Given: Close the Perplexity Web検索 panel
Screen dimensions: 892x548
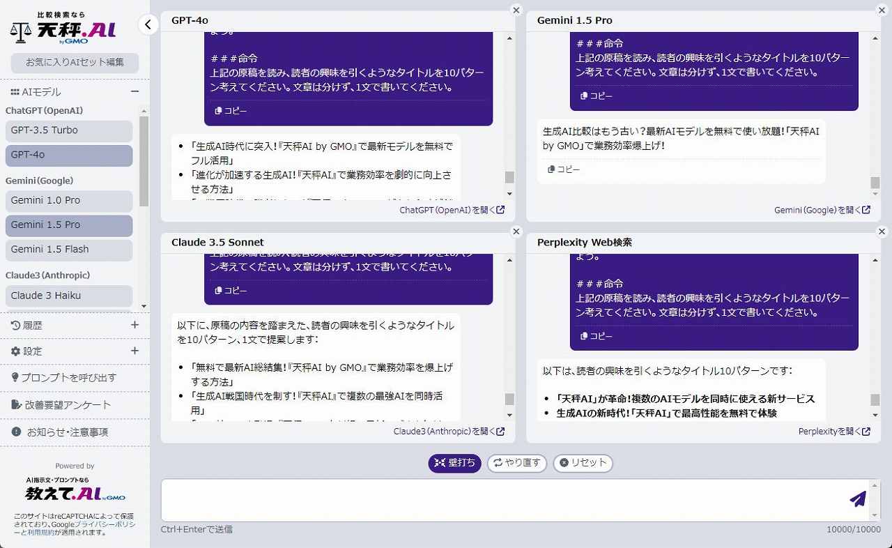Looking at the screenshot, I should coord(882,231).
